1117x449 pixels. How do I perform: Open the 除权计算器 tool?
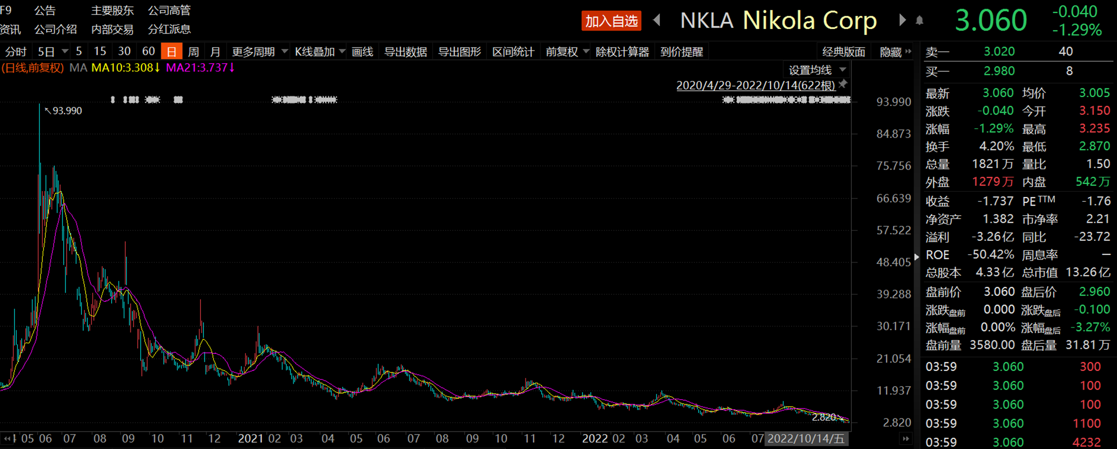(x=622, y=52)
